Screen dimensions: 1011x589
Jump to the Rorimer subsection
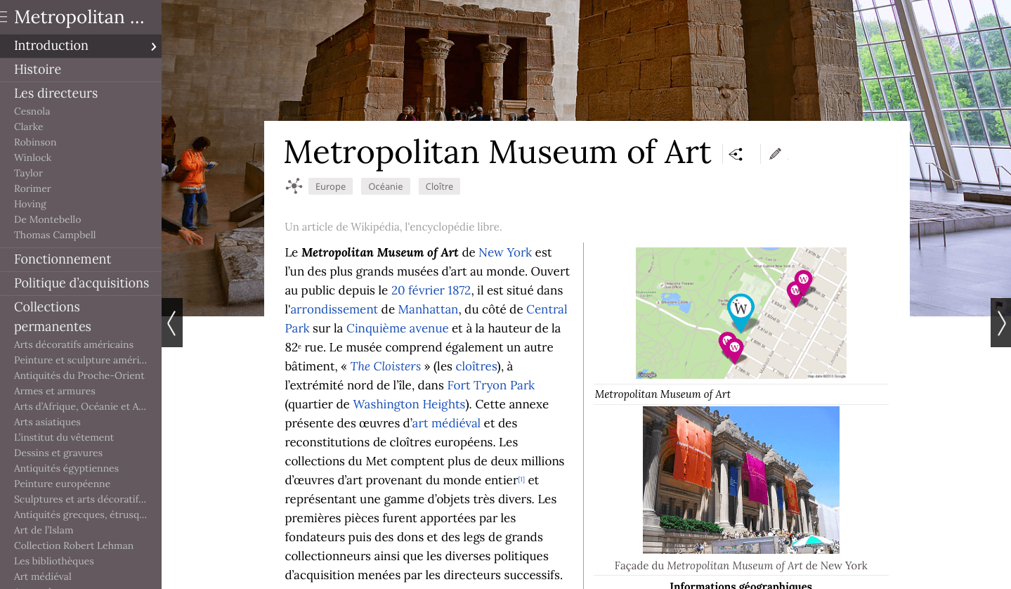tap(32, 188)
